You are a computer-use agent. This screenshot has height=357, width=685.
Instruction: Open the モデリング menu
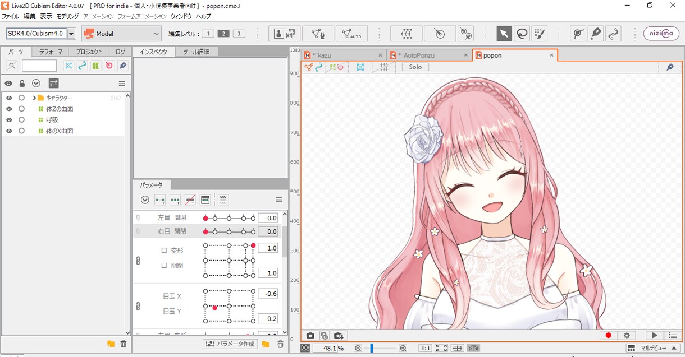67,16
